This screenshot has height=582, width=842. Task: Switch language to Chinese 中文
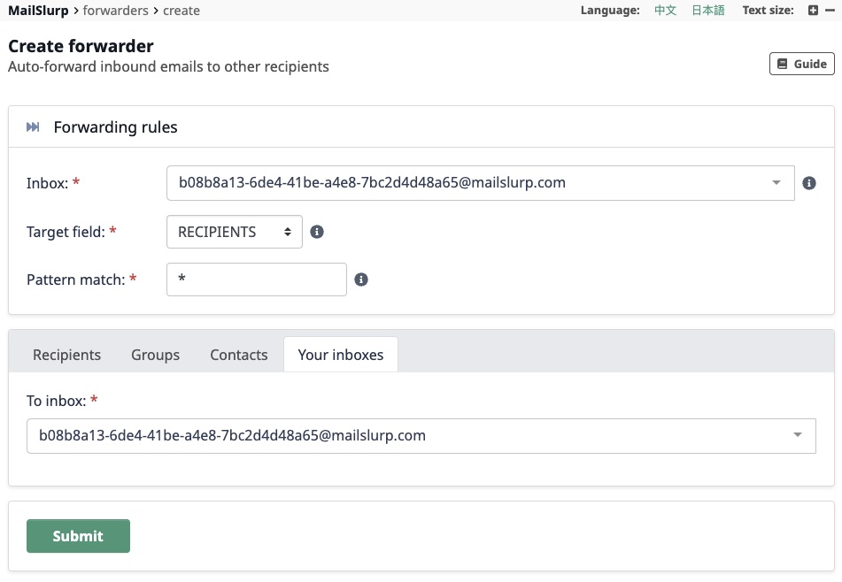tap(665, 11)
